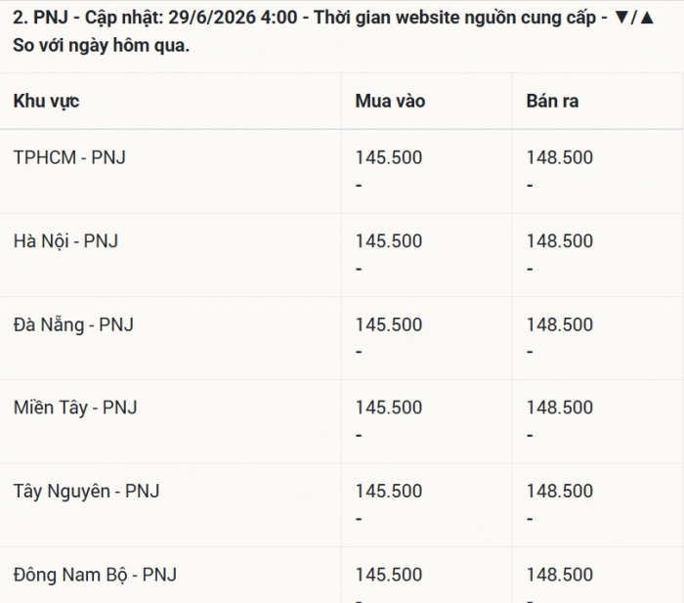Click the down triangle symbol in heading
Viewport: 684px width, 603px height.
[x=621, y=18]
